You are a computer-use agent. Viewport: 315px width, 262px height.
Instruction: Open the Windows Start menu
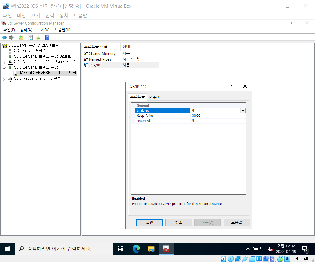click(8, 249)
